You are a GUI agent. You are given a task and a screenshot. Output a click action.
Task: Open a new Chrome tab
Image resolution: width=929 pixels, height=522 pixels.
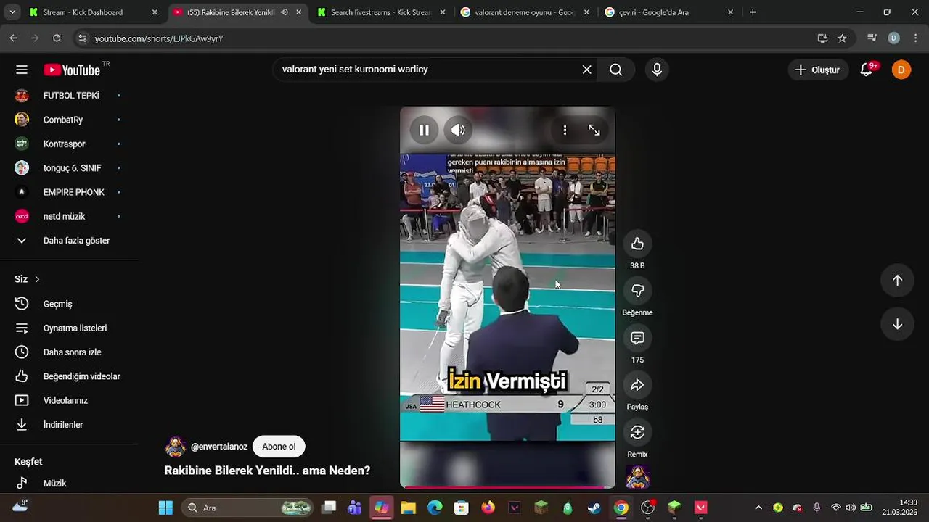pyautogui.click(x=753, y=12)
